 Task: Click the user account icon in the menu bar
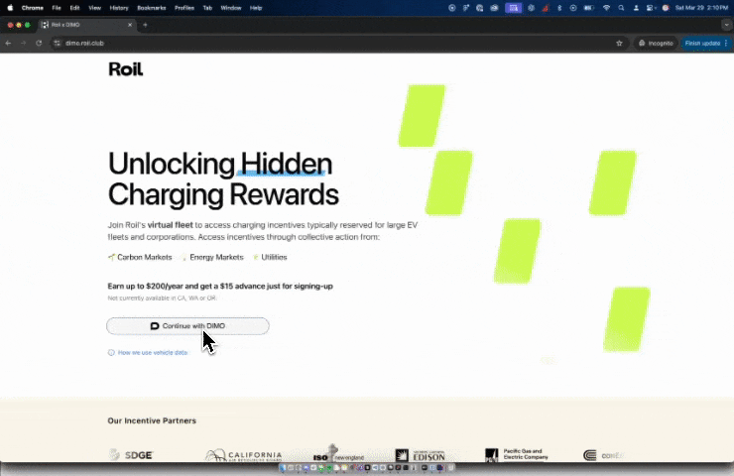(636, 8)
